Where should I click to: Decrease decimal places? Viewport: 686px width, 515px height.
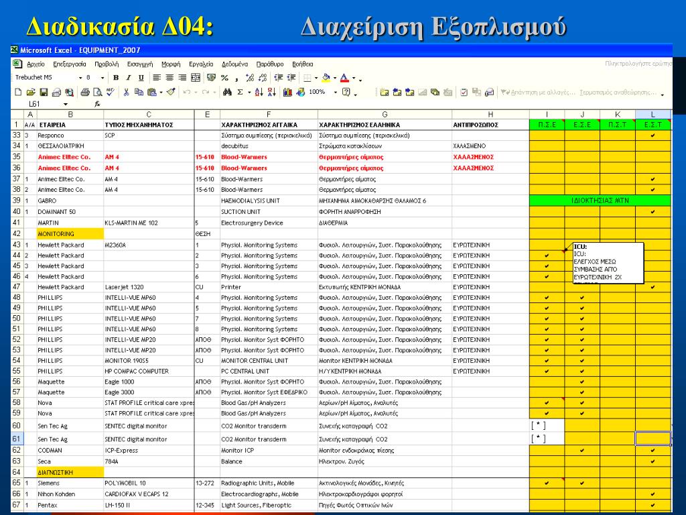click(x=263, y=78)
